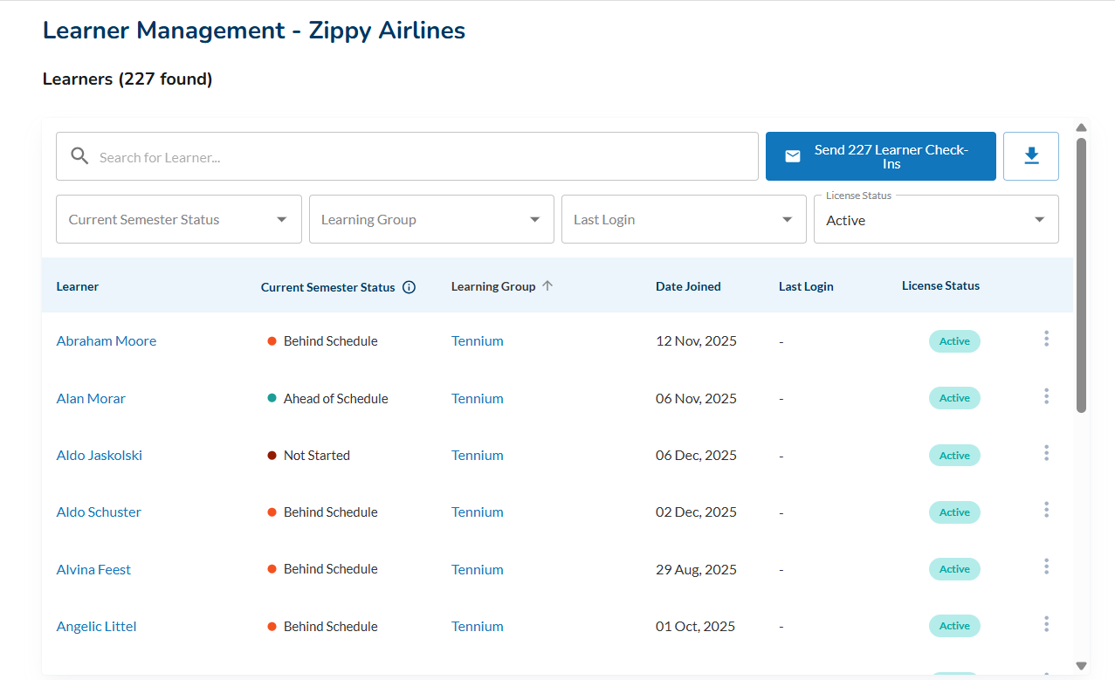Open the three-dot menu for Aldo Jaskolski
Image resolution: width=1115 pixels, height=680 pixels.
pyautogui.click(x=1046, y=453)
